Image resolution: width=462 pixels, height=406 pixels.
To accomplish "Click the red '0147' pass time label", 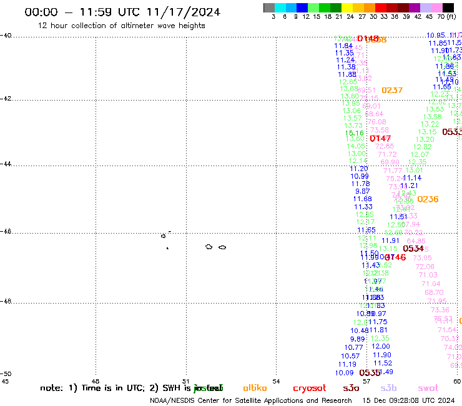I will coord(380,138).
